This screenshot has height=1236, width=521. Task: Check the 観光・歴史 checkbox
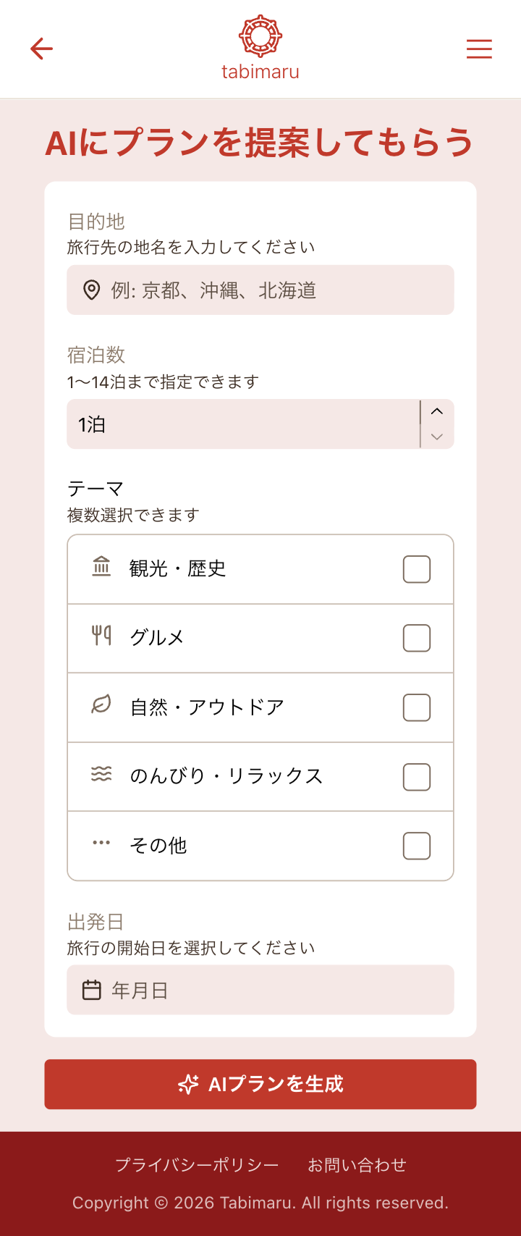[x=417, y=569]
